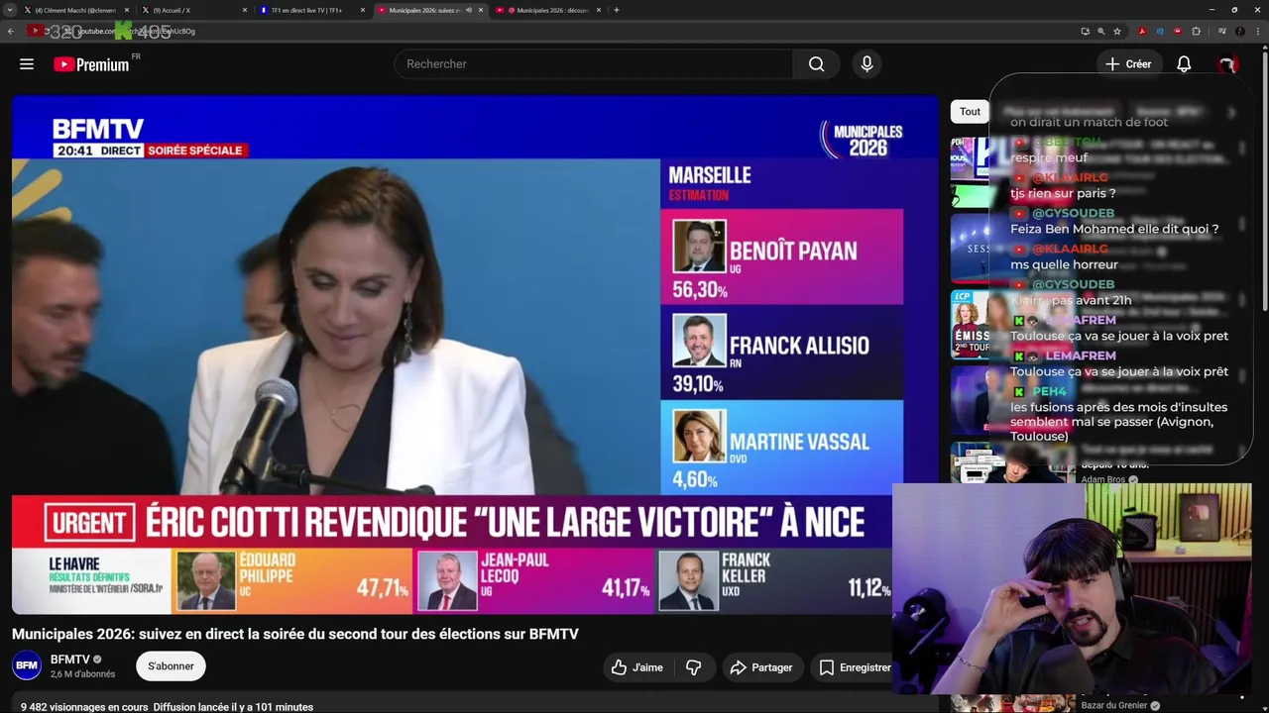Screen dimensions: 1269x713
Task: Click '2,6 M d'abonnés' subscriber count
Action: coord(82,674)
